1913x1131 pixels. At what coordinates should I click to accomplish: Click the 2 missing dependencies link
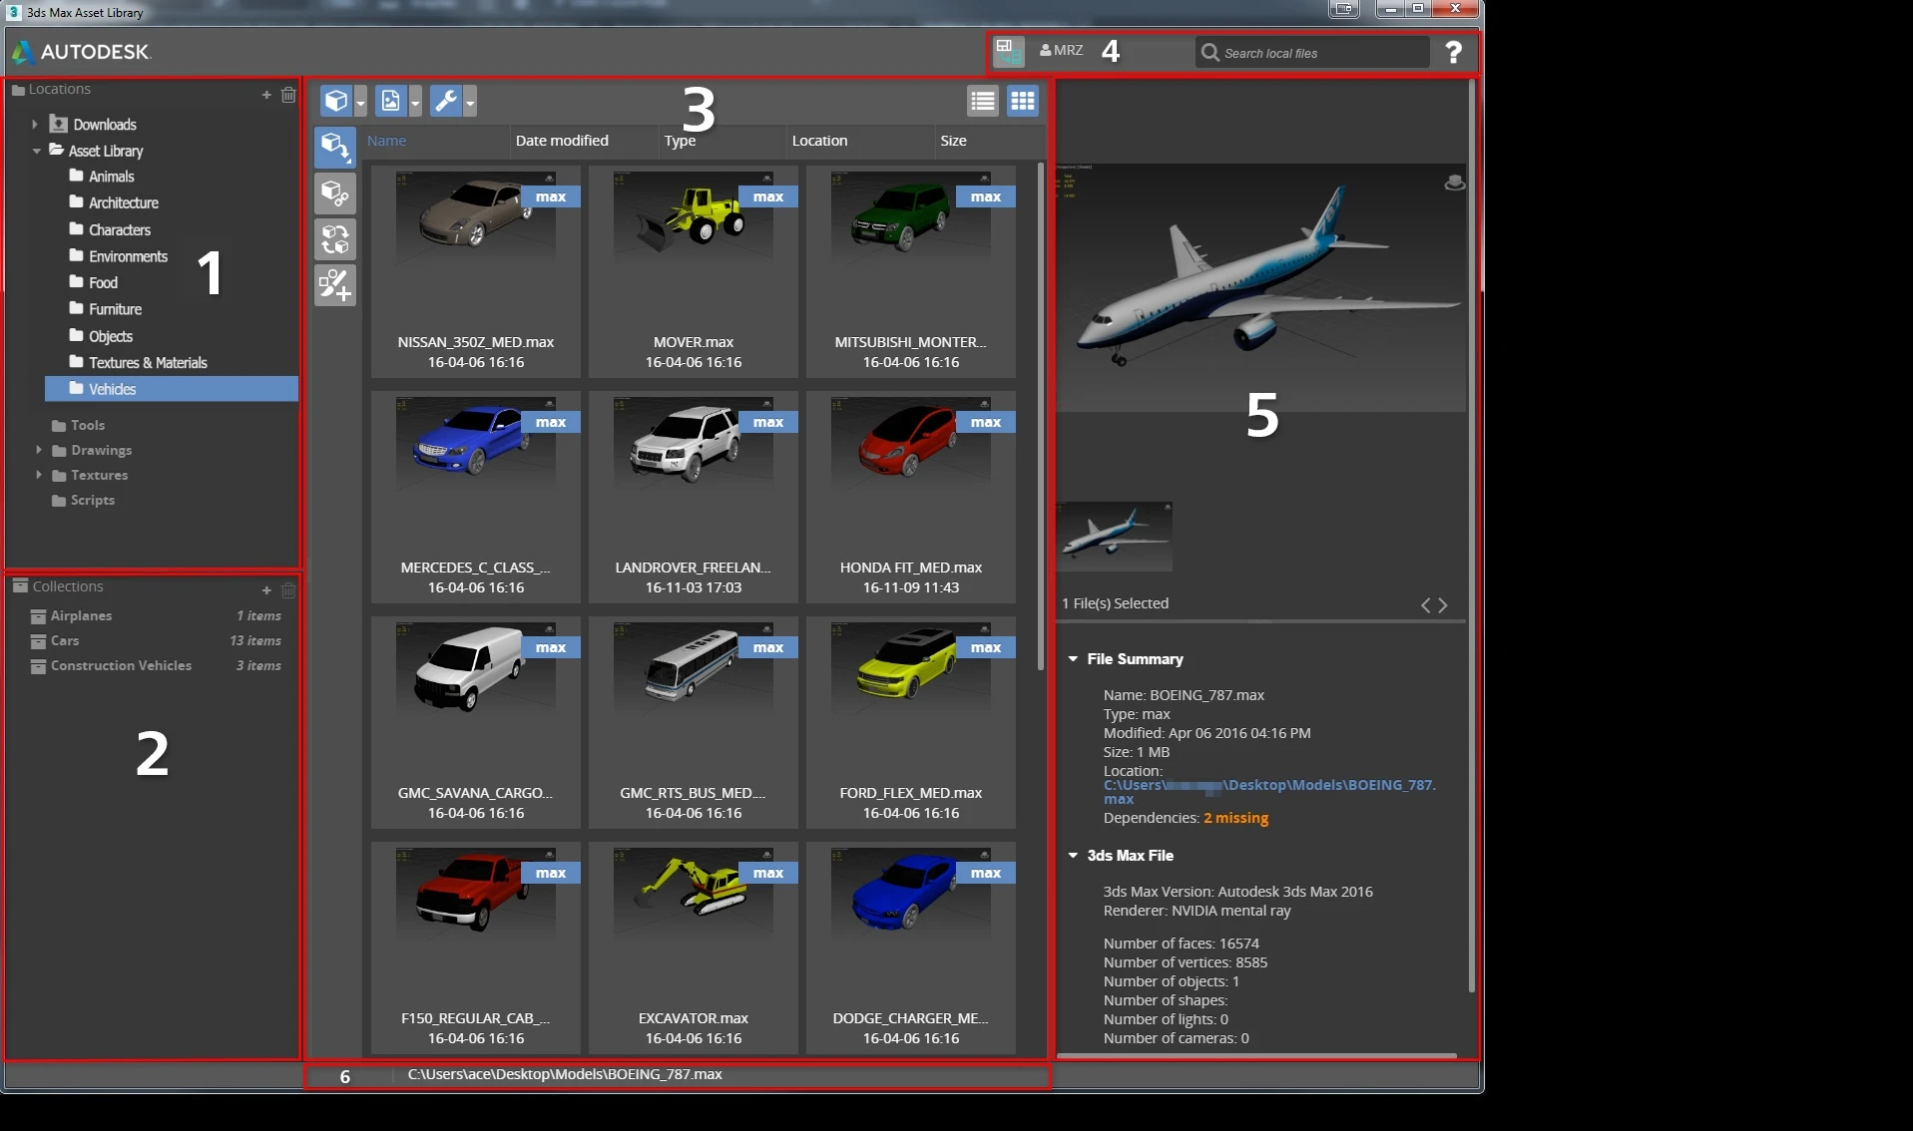point(1235,818)
